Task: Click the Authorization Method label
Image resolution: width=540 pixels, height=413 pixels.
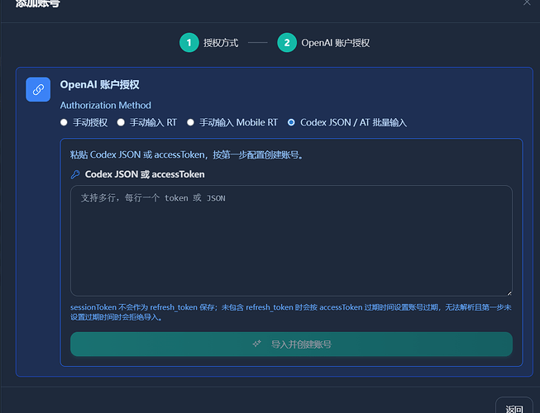Action: pos(105,105)
